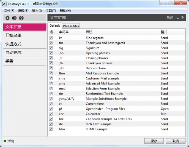
Task: Select Thank you and best regards entry
Action: pos(105,43)
